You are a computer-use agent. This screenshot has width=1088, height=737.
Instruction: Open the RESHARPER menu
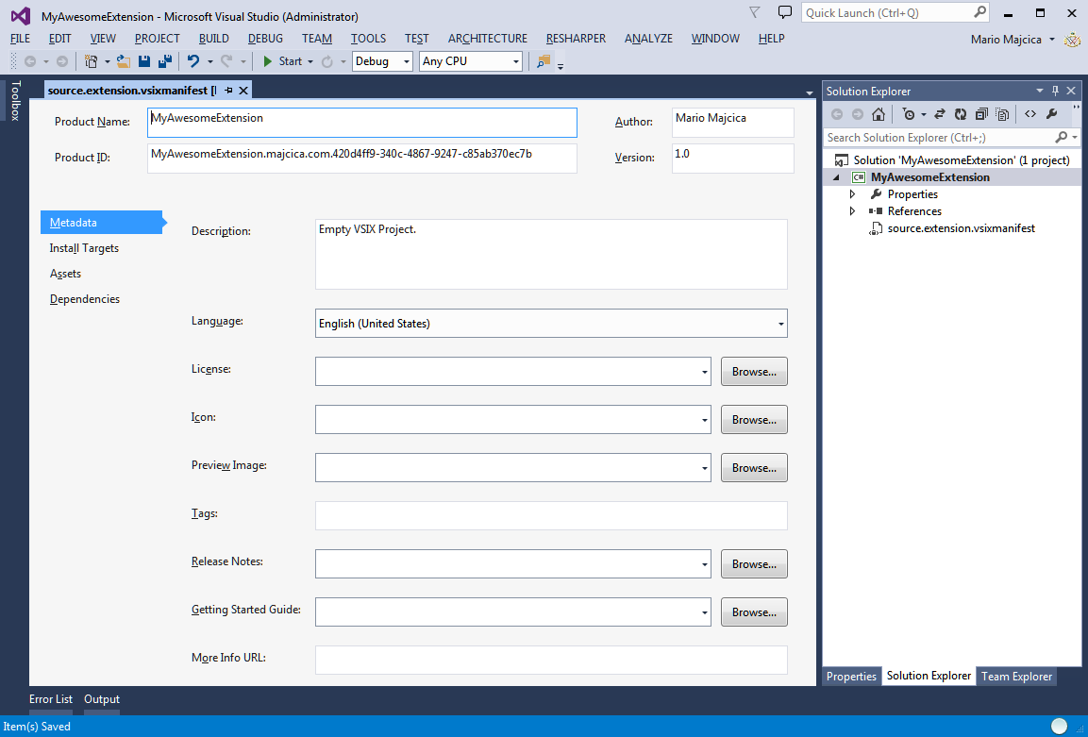(x=576, y=39)
